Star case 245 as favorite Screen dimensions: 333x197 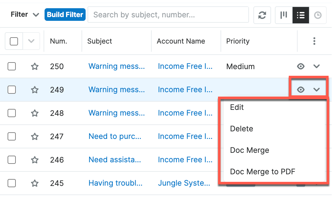coord(35,183)
